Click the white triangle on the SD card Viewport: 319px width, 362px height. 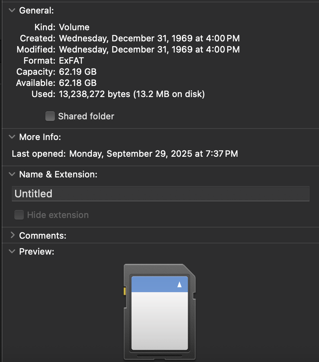point(179,284)
